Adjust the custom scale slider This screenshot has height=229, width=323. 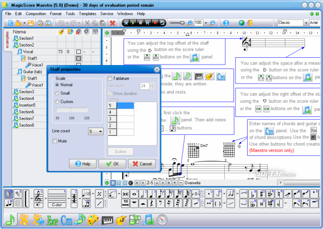point(72,110)
